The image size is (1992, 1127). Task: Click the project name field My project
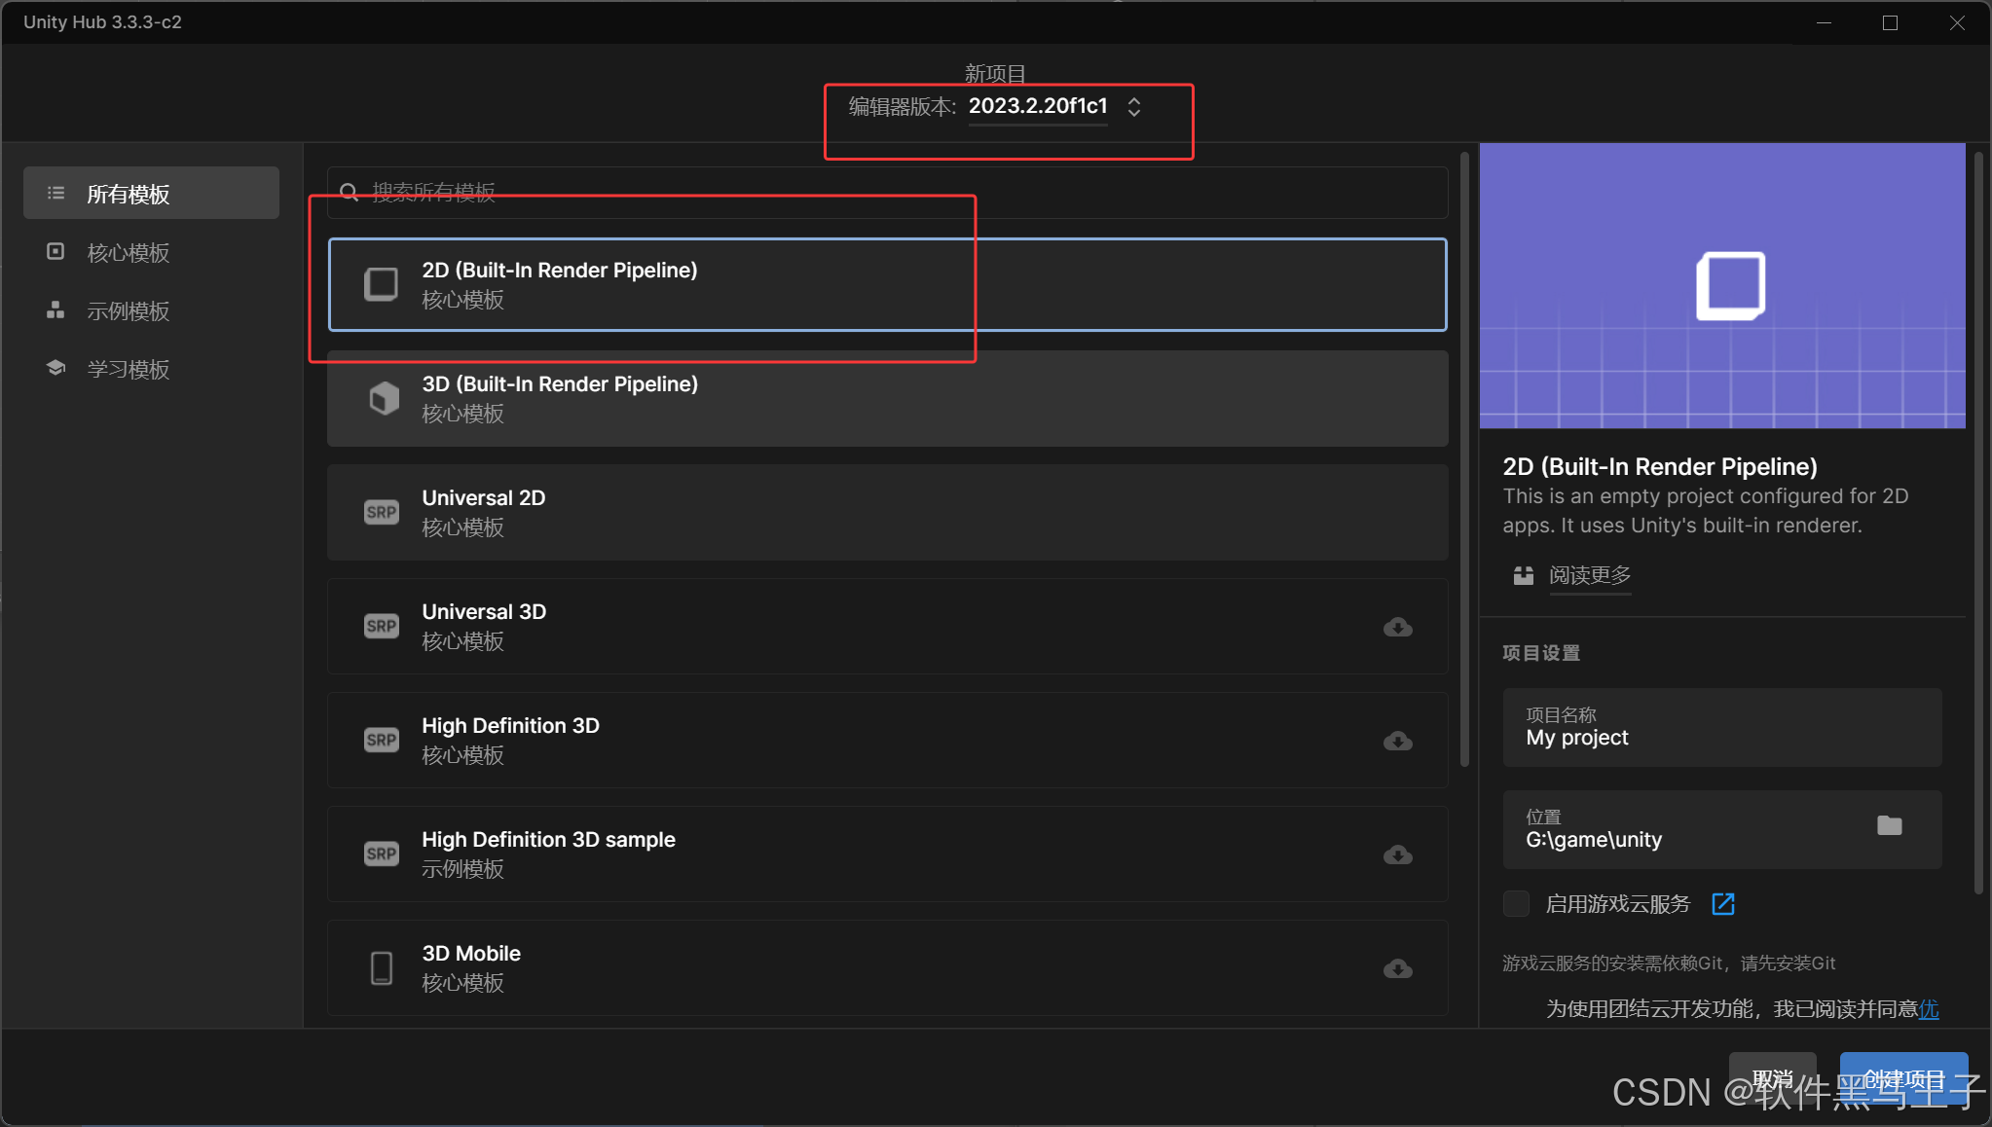[x=1721, y=728]
